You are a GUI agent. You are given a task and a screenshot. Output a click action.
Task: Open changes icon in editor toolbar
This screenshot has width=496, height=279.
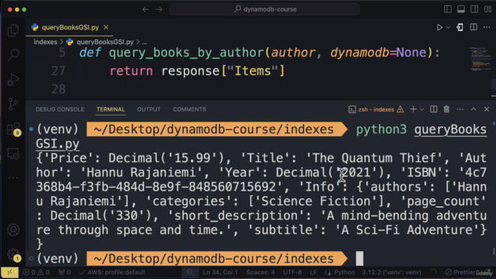460,28
